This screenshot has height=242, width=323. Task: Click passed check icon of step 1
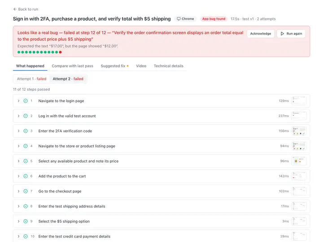[x=26, y=101]
